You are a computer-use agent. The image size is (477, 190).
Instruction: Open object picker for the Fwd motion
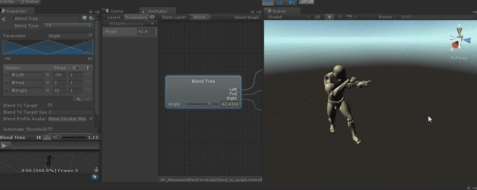tap(47, 83)
